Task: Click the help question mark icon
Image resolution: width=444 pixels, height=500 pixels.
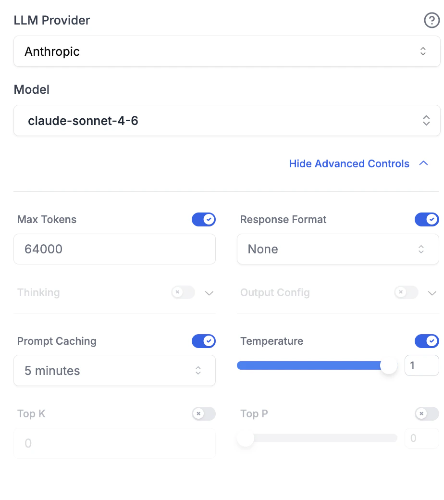Action: pos(432,21)
